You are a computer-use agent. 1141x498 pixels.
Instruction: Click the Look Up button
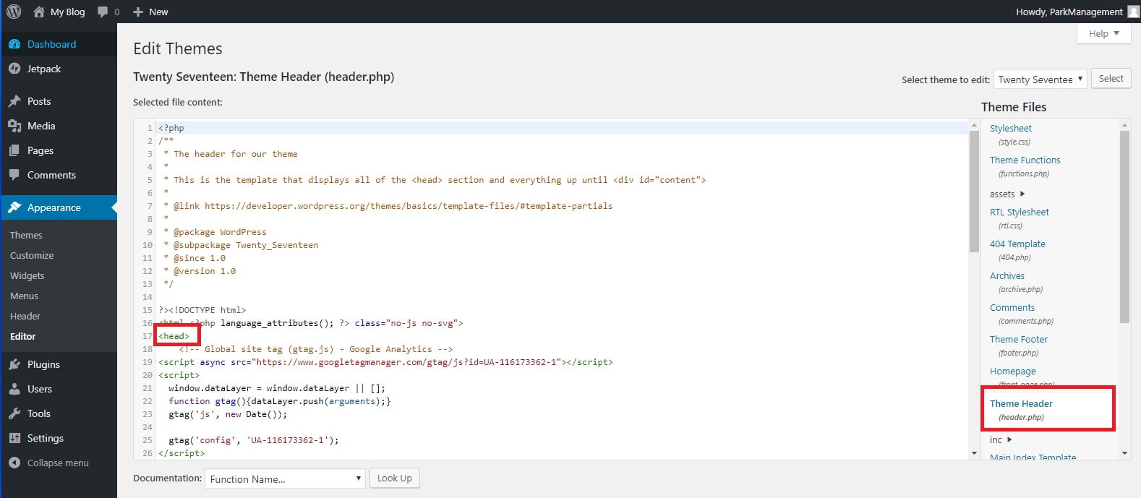395,478
